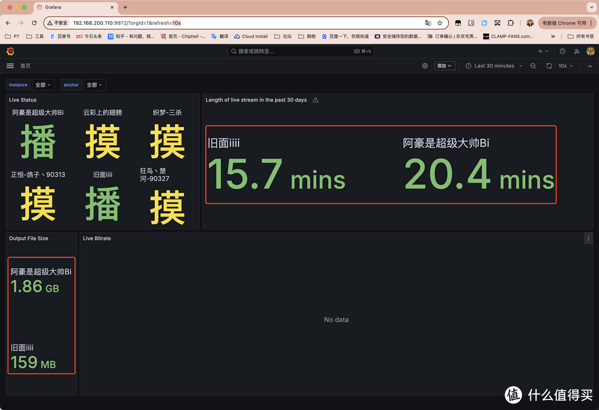
Task: Click the browser translate icon in address bar
Action: coord(428,23)
